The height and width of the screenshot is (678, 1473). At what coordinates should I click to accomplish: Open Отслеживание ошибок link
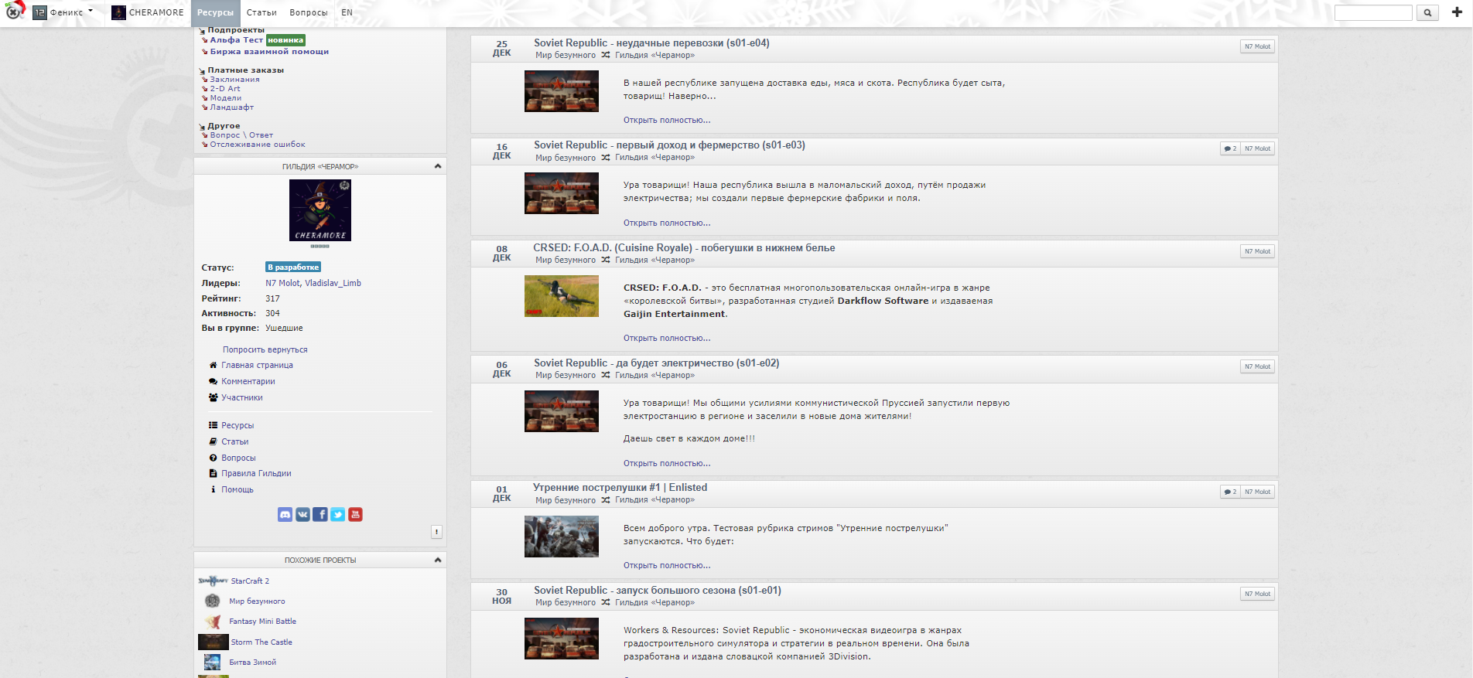258,145
